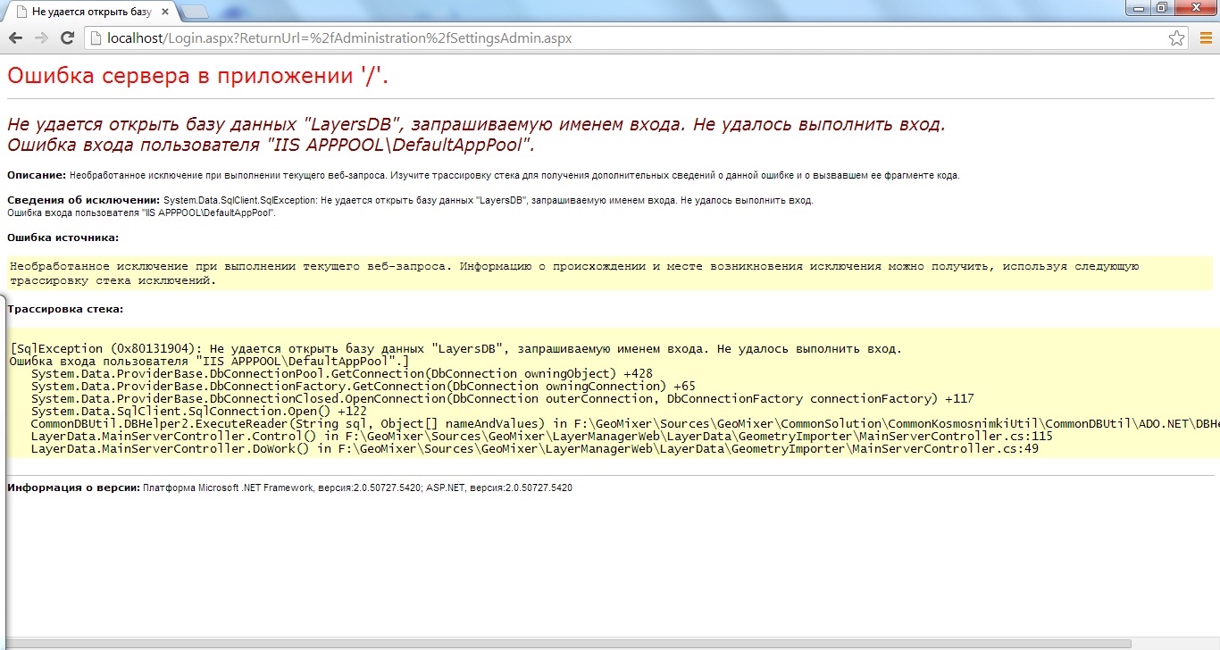Click the bold label "Описание:"

[37, 175]
